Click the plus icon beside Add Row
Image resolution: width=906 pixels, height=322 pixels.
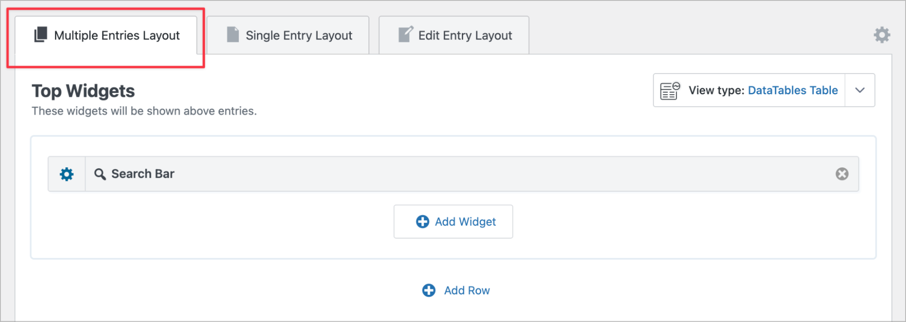click(x=429, y=290)
